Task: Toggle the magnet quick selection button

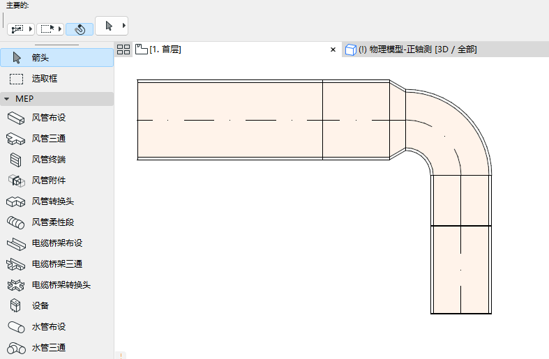Action: (80, 29)
